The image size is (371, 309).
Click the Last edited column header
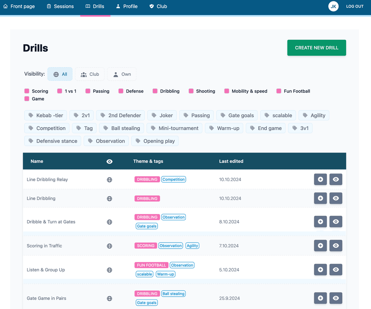pos(231,161)
